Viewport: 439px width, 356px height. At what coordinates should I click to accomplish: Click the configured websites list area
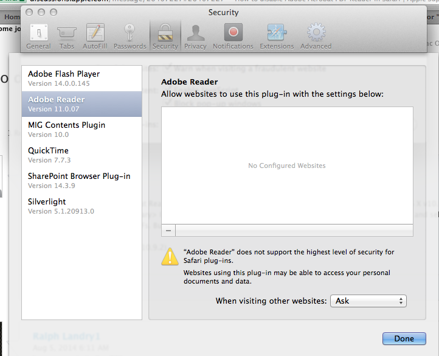pyautogui.click(x=287, y=166)
